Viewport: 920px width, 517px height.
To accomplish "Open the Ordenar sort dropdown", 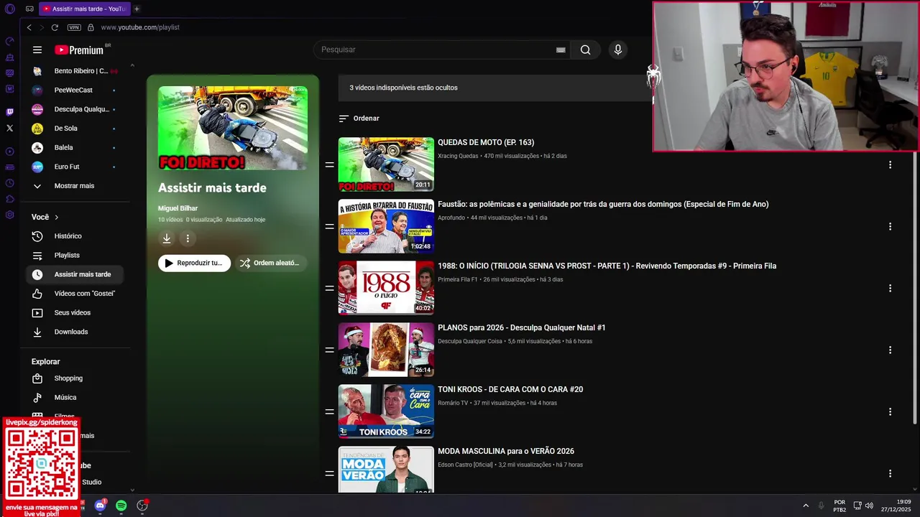I will pos(359,118).
